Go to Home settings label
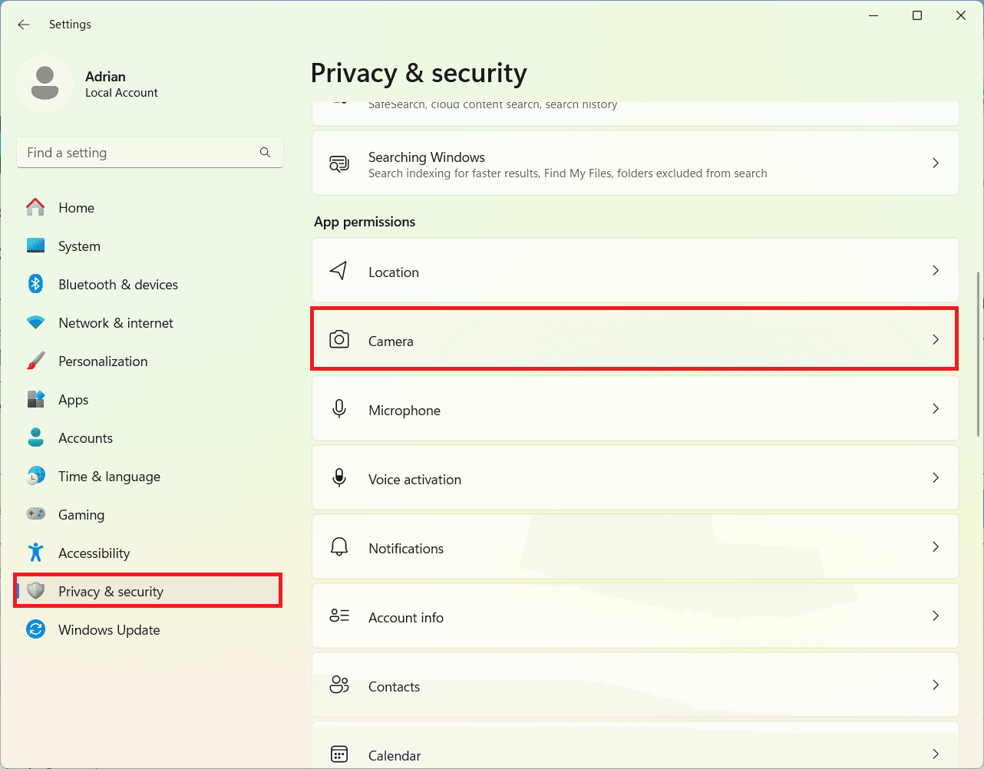This screenshot has height=769, width=984. click(x=77, y=208)
